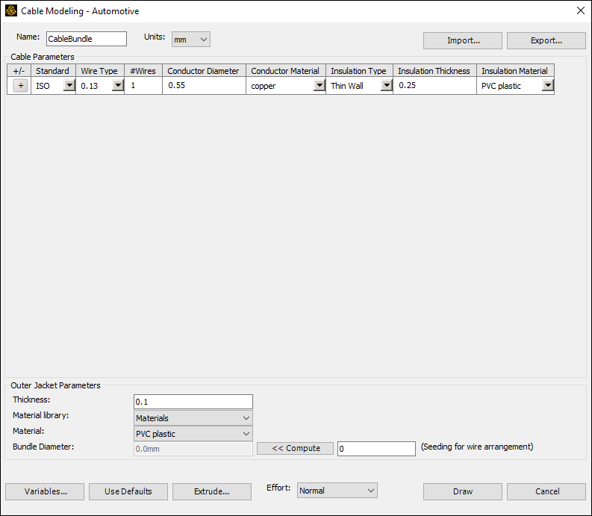Viewport: 592px width, 516px height.
Task: Click the Insulation Type column header
Action: 359,71
